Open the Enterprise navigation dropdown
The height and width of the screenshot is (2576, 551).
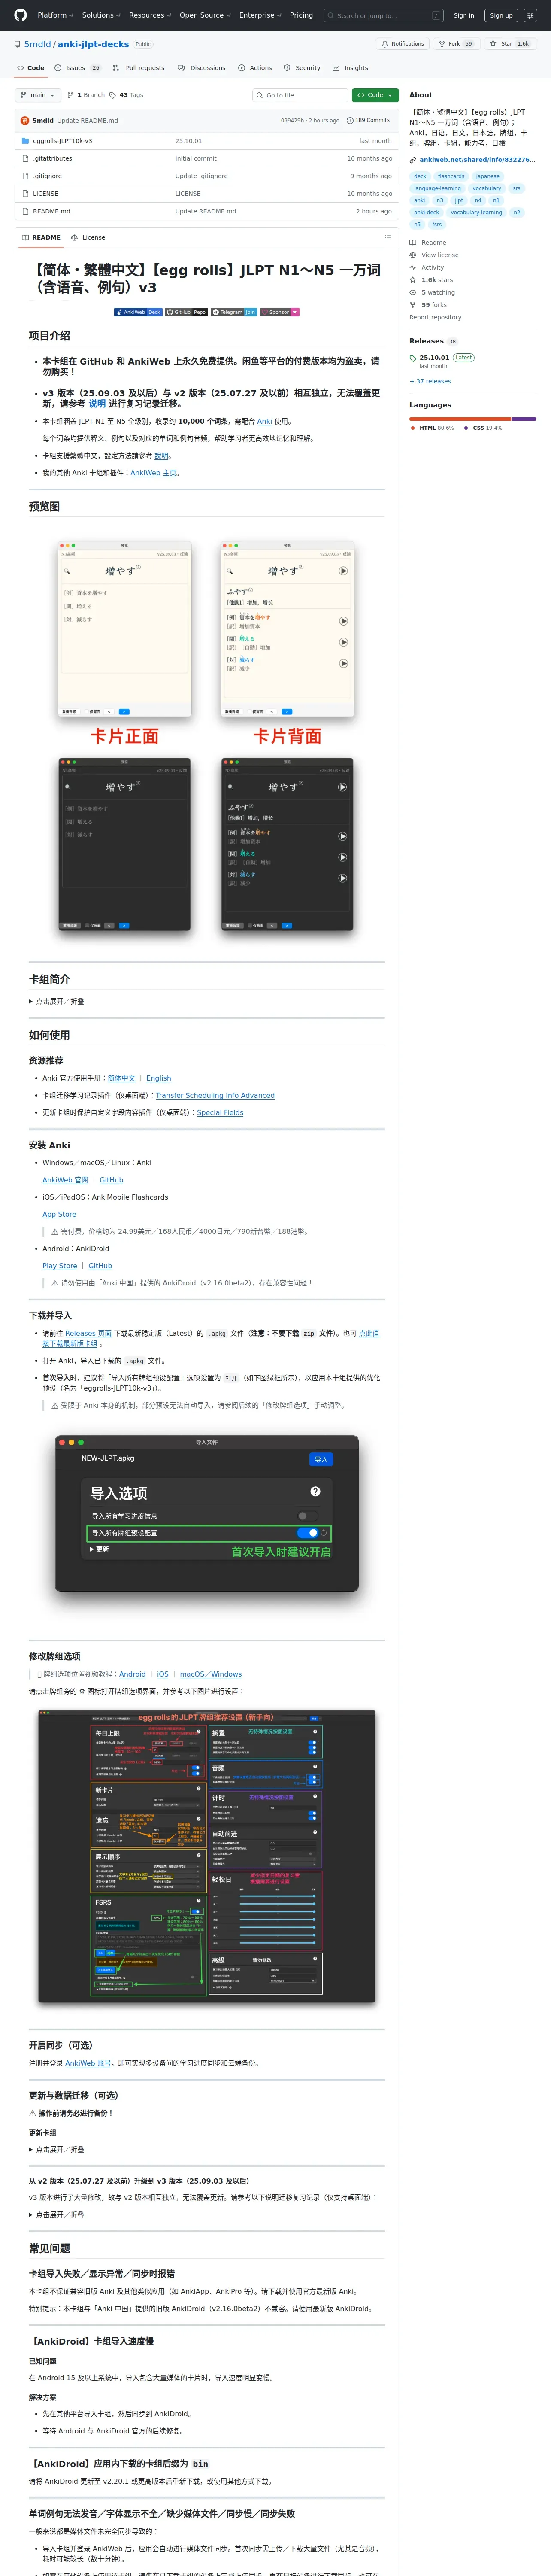tap(260, 15)
